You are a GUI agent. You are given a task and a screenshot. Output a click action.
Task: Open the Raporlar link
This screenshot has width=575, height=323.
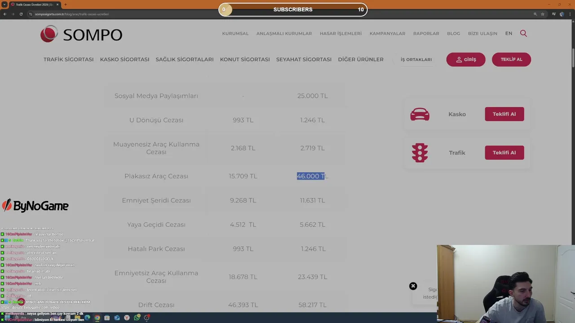426,33
